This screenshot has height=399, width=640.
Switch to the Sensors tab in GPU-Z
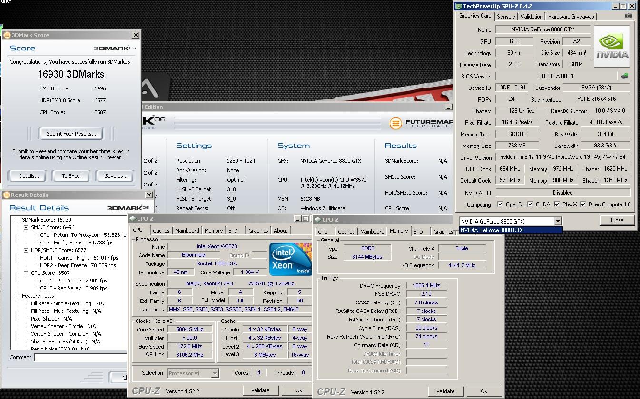tap(506, 17)
